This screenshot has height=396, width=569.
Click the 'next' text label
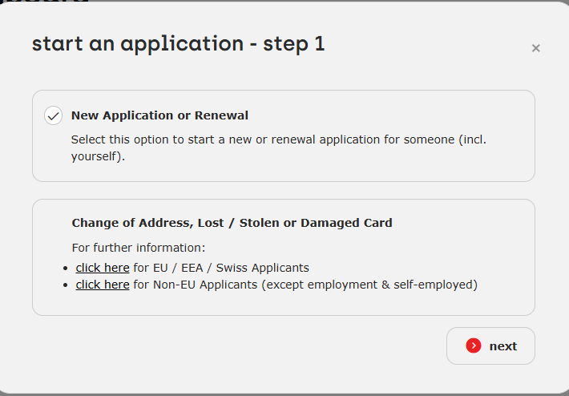pos(502,346)
